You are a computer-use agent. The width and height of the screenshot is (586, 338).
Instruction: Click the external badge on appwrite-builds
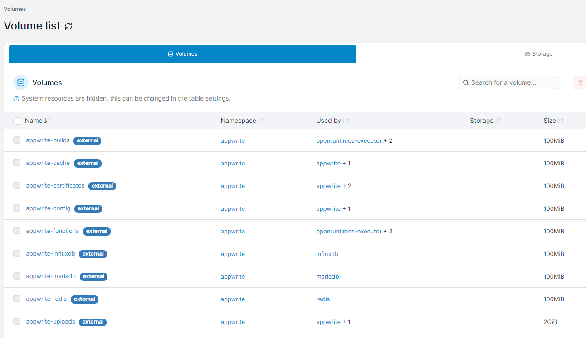point(88,140)
